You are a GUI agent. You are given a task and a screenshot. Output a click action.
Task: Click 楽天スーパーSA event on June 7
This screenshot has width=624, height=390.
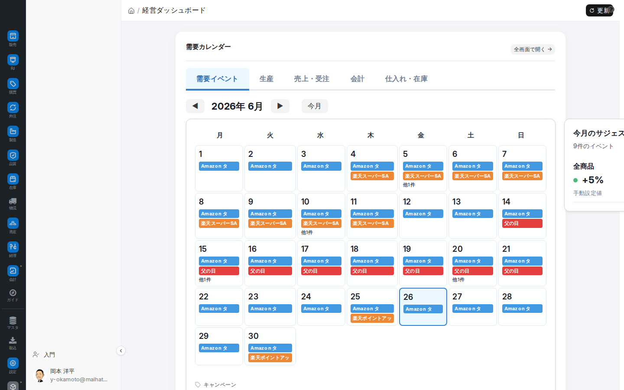point(522,176)
